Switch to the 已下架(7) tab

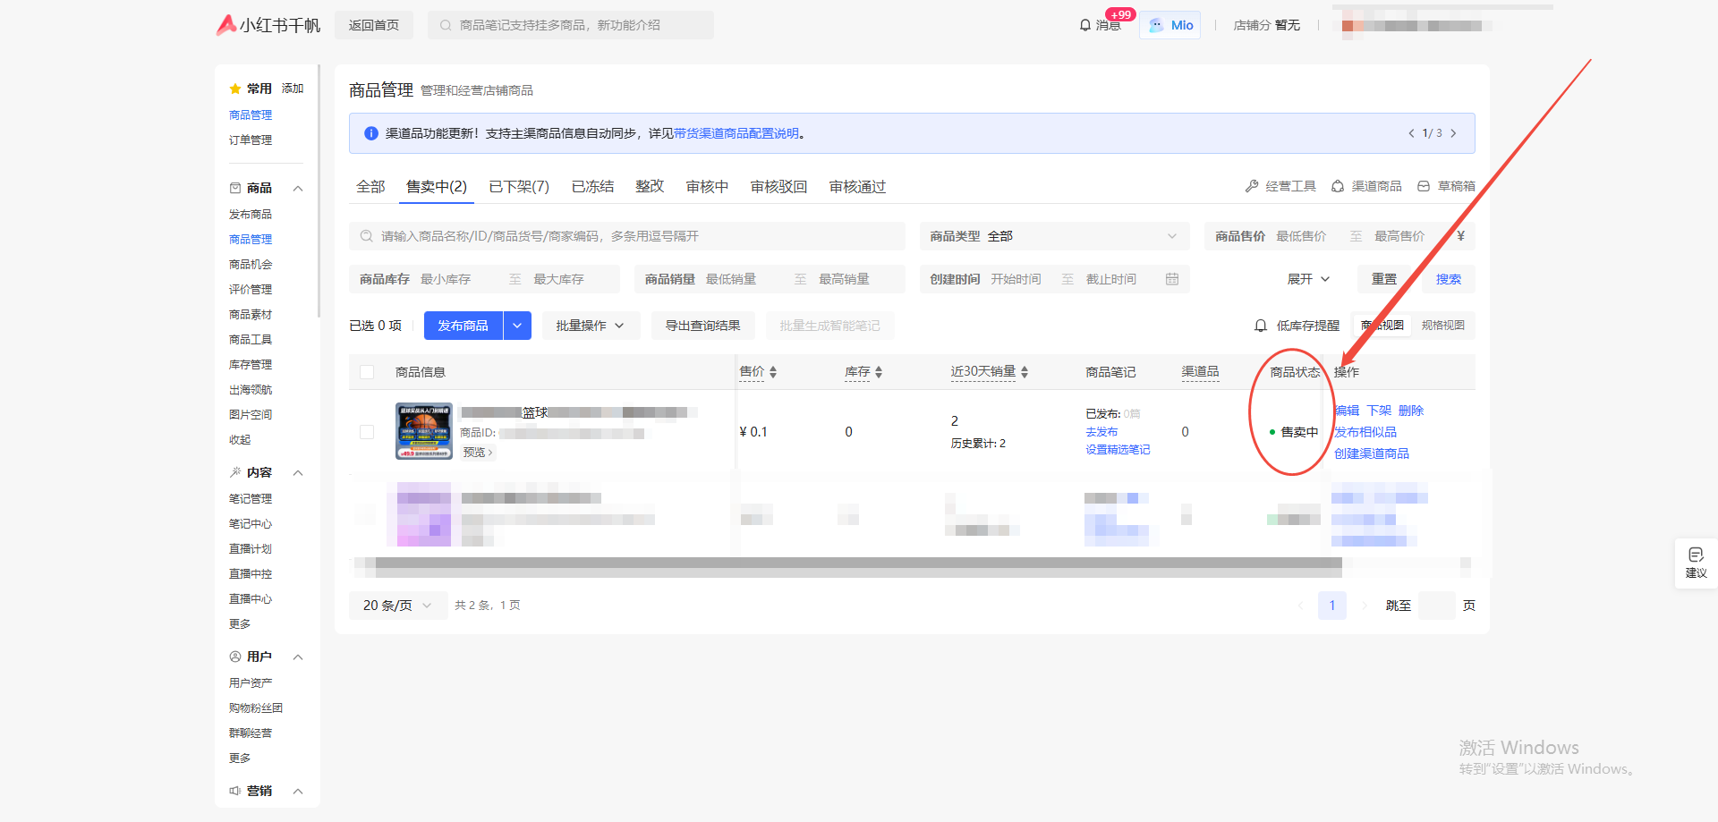point(519,186)
